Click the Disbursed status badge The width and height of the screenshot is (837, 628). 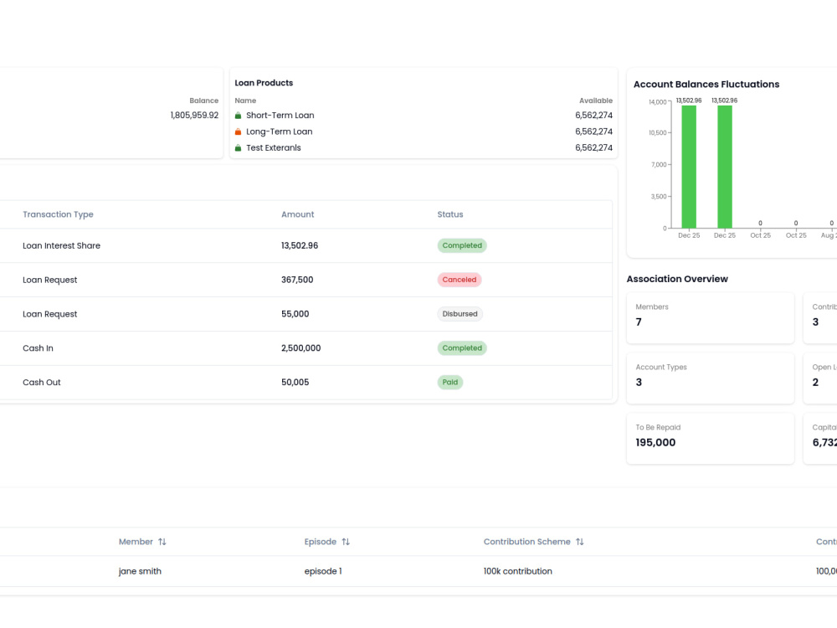point(460,314)
